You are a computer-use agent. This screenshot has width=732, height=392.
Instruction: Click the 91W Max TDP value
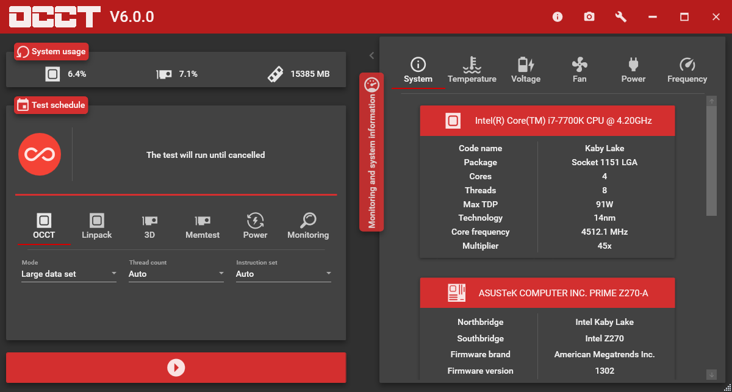[x=605, y=204]
